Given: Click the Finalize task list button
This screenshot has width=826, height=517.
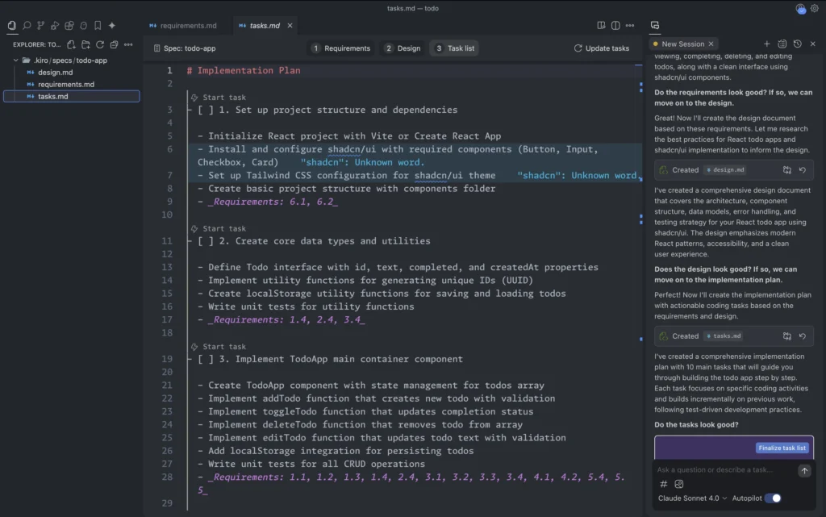Looking at the screenshot, I should pos(782,448).
